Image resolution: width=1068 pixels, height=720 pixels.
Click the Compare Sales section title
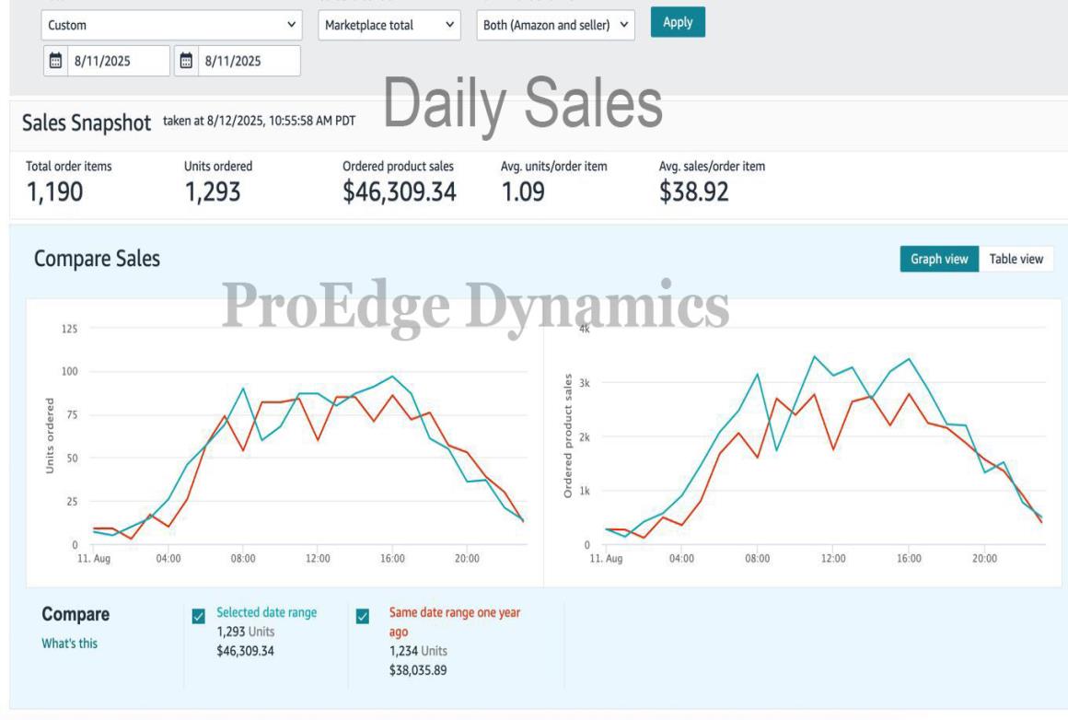(x=97, y=259)
